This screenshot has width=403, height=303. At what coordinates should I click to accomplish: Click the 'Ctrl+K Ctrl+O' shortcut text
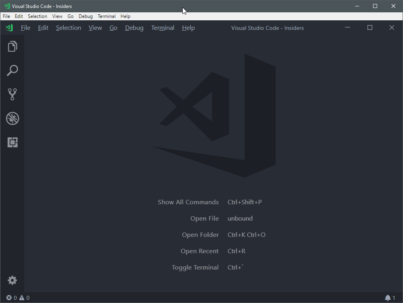[246, 235]
